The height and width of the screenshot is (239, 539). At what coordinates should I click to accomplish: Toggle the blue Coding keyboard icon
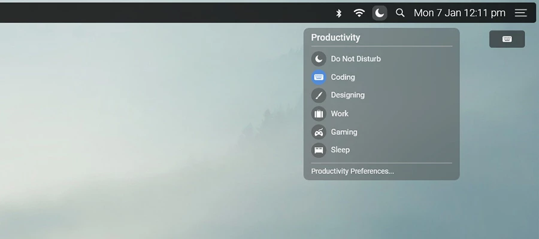tap(319, 77)
